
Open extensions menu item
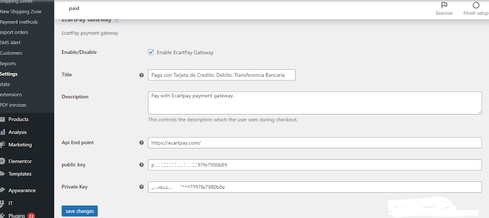point(11,94)
